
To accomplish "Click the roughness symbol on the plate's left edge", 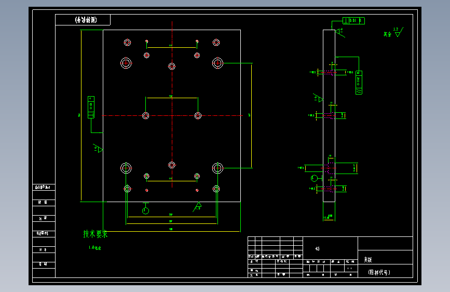I will pos(98,148).
